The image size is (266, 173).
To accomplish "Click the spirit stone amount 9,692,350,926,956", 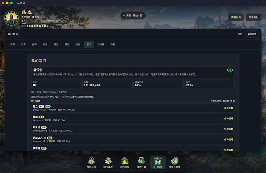I will (37, 26).
